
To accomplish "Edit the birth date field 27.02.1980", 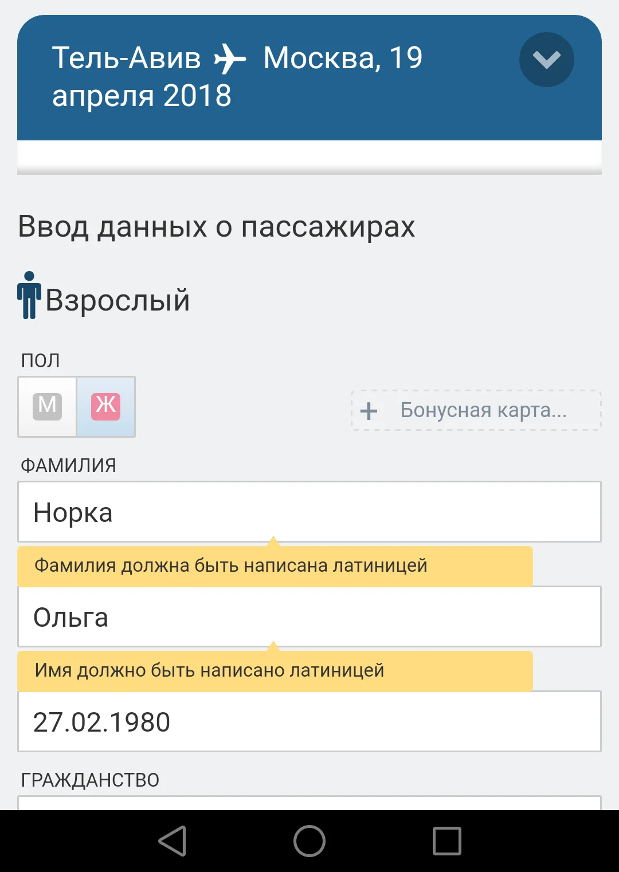I will [309, 721].
